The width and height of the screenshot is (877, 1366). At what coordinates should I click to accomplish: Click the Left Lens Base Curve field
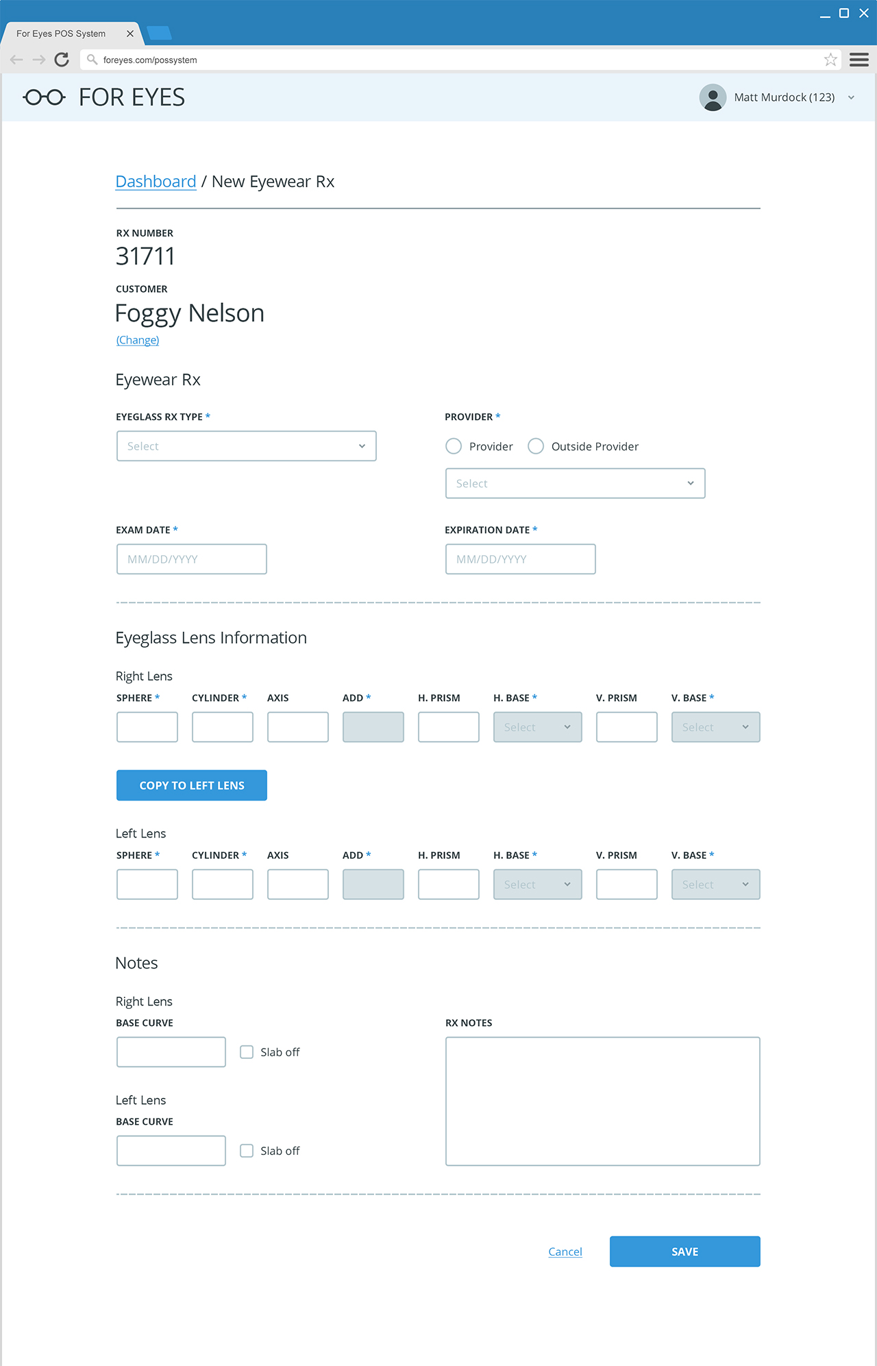[x=171, y=1151]
